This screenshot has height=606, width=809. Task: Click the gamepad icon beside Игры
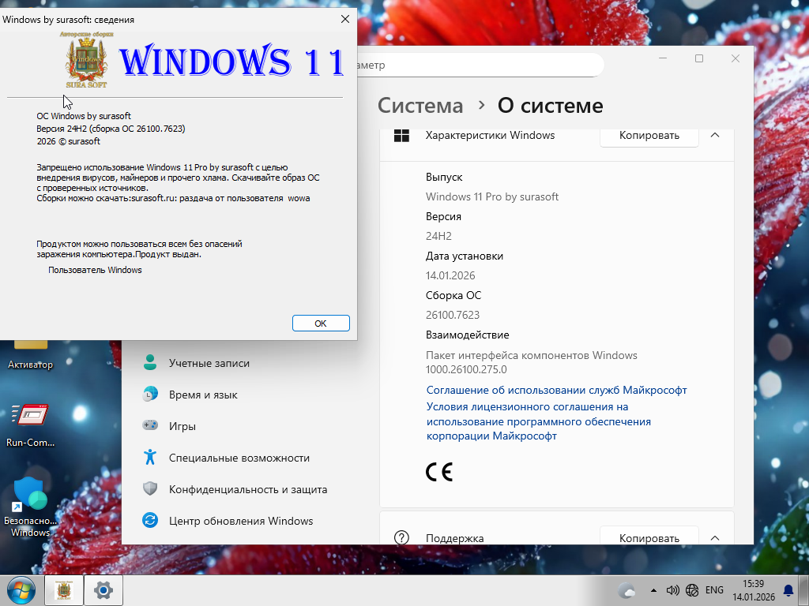click(x=150, y=425)
